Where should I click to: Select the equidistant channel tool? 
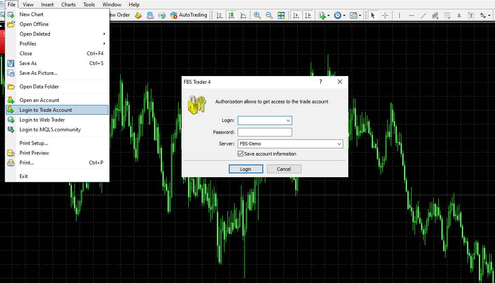435,15
